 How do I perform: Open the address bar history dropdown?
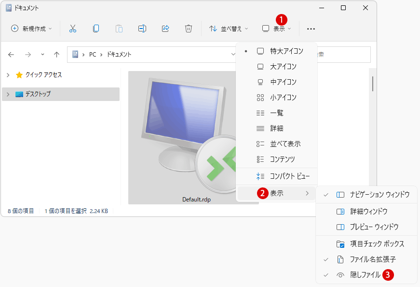233,54
